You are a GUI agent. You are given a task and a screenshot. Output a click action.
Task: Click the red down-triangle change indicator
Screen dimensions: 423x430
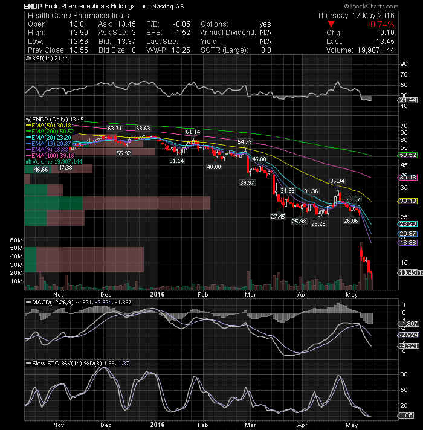point(331,24)
